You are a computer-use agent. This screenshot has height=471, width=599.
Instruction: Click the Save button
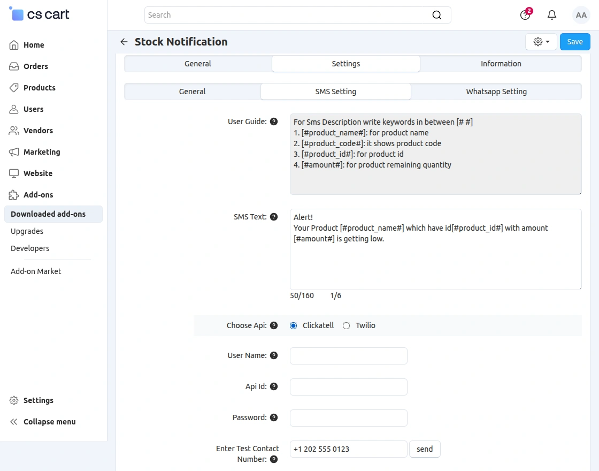point(575,41)
